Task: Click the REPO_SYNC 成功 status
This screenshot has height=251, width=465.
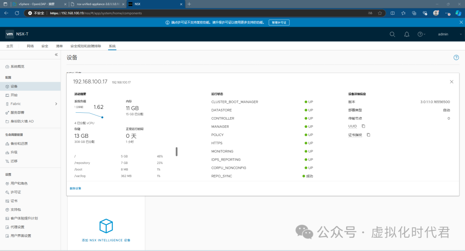Action: 308,176
